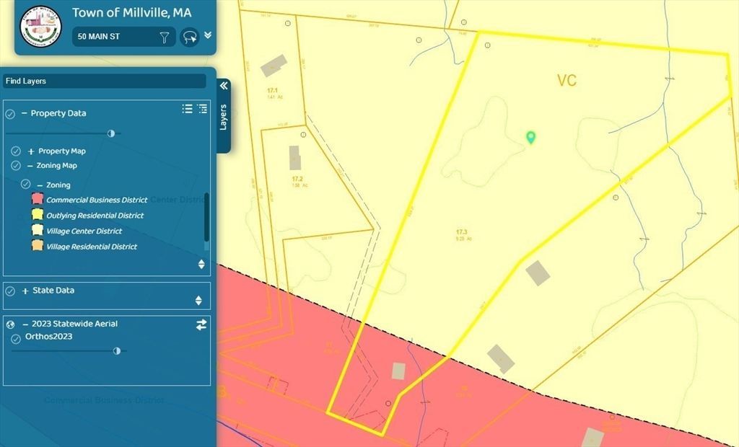Open the Layers side tab
This screenshot has height=447, width=739.
pyautogui.click(x=223, y=118)
